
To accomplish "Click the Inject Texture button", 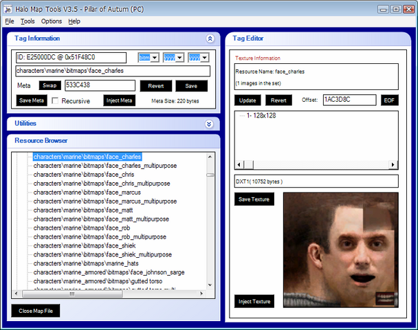I will pyautogui.click(x=254, y=301).
